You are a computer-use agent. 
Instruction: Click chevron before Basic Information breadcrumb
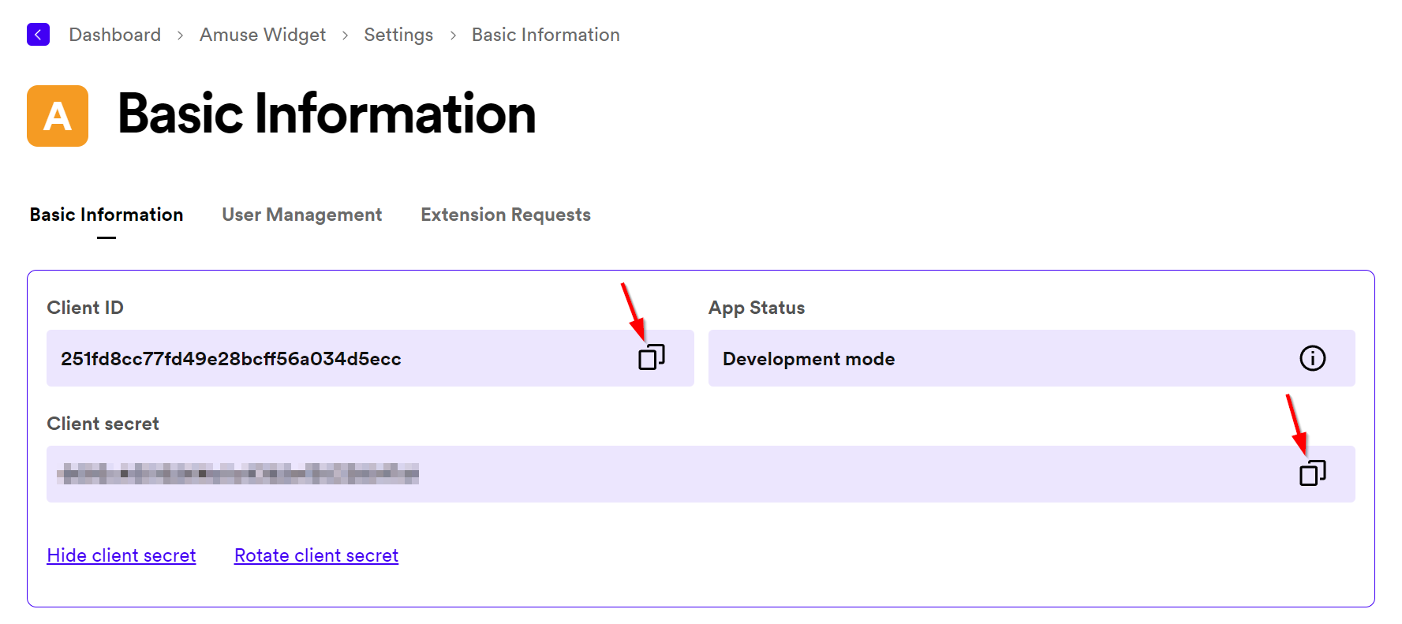453,35
